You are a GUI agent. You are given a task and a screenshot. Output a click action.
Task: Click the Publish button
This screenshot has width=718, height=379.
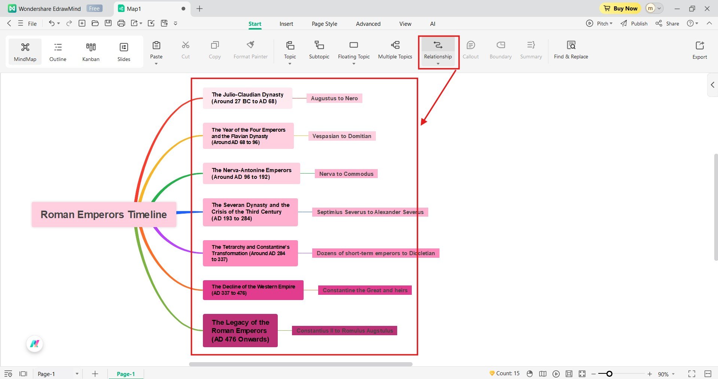(x=633, y=23)
